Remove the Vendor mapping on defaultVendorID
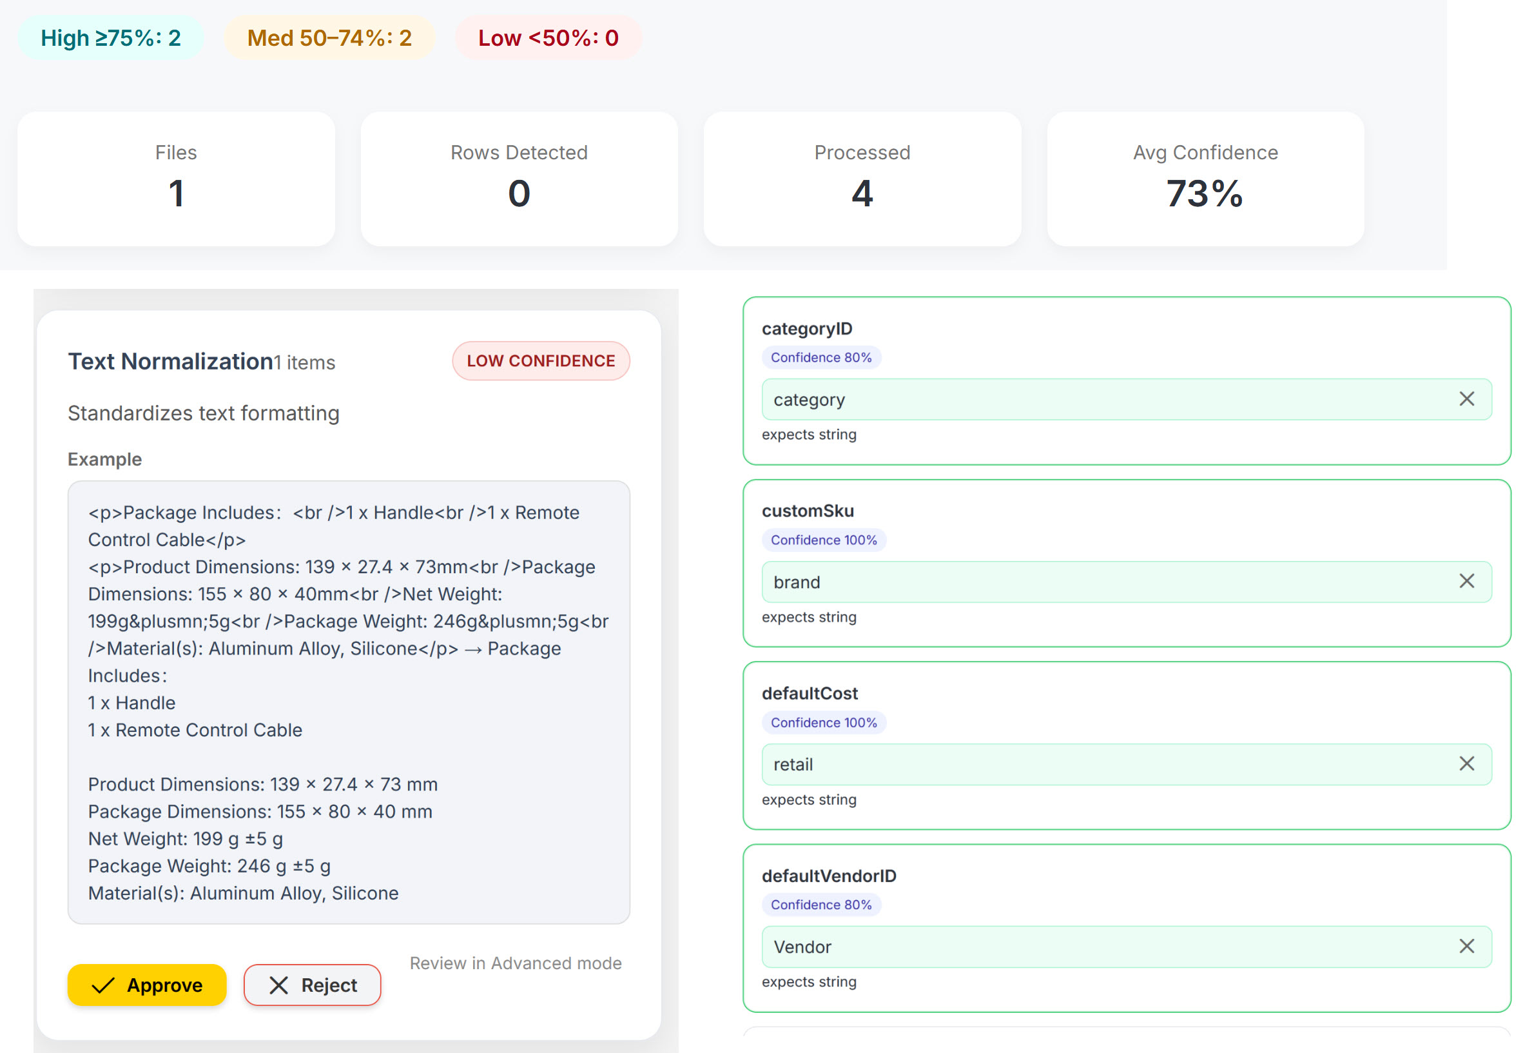Screen dimensions: 1534x1053 [1467, 946]
